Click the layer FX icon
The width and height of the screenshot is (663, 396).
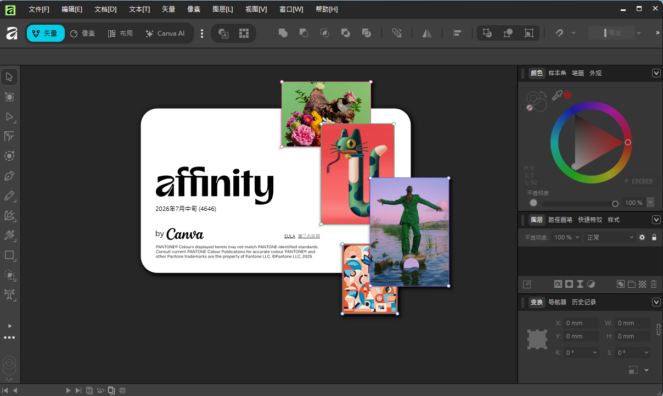coord(558,284)
